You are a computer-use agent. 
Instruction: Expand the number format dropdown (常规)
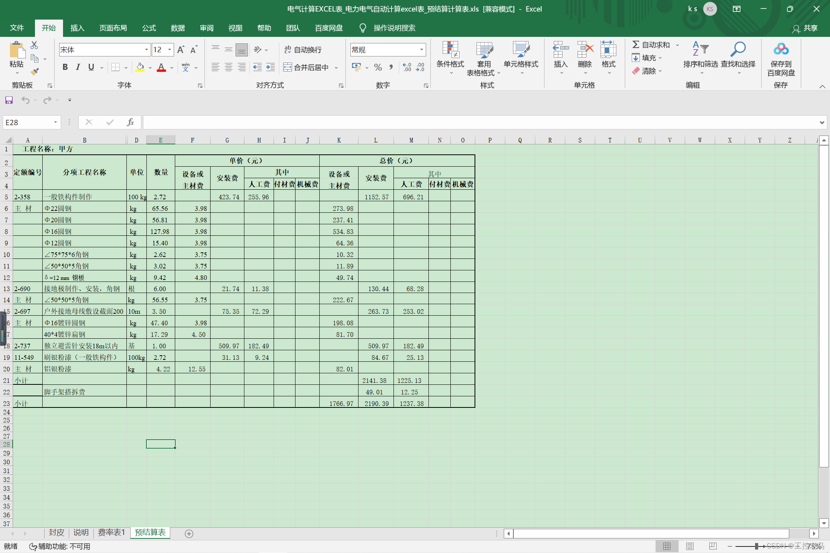pyautogui.click(x=422, y=50)
